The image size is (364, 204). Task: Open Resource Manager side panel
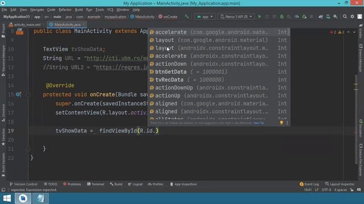click(3, 61)
